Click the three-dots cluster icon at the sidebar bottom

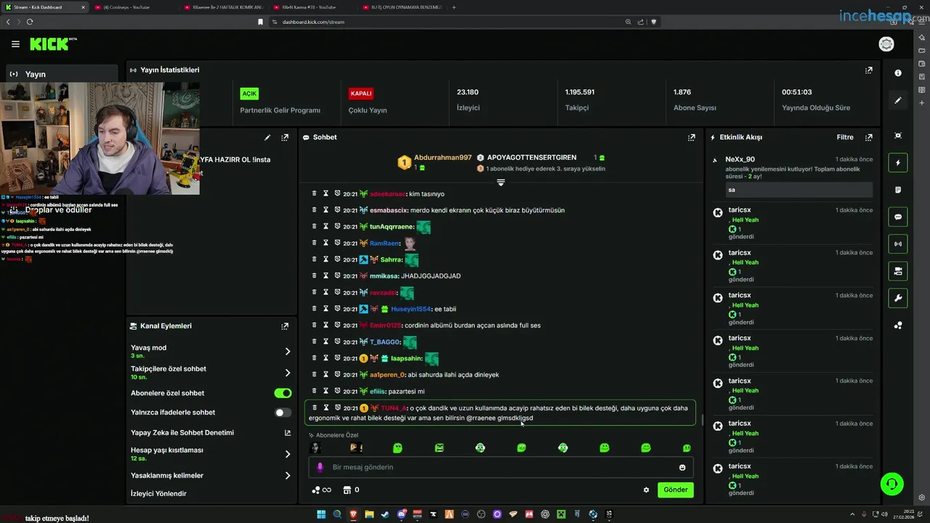898,325
